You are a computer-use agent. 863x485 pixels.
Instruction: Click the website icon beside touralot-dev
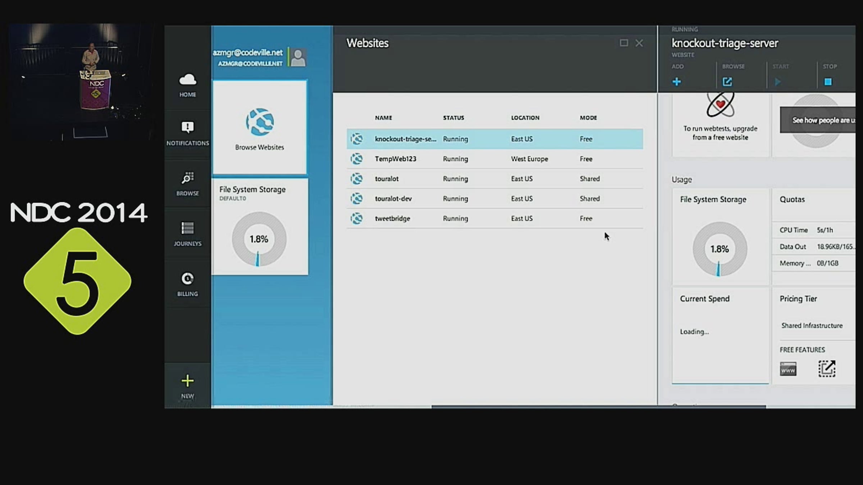(x=357, y=199)
